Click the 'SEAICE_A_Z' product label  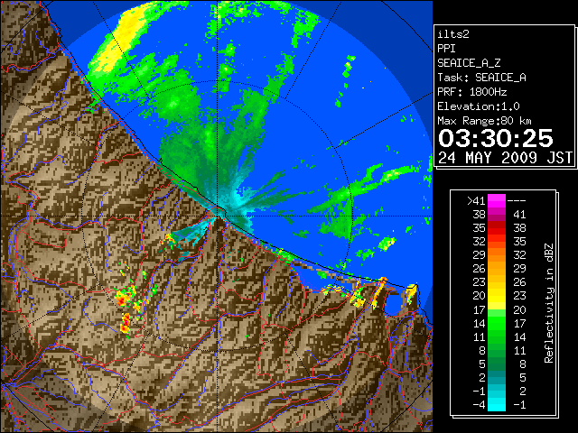pos(469,63)
